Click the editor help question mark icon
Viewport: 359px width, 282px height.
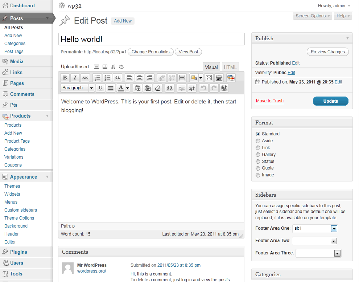click(224, 88)
